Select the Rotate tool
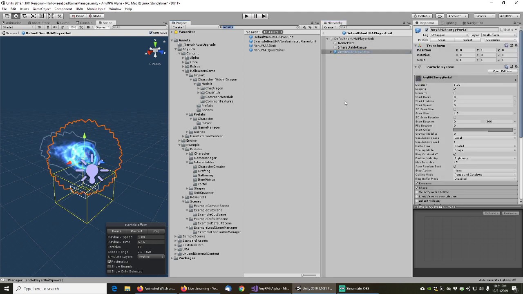This screenshot has height=294, width=523. coord(25,16)
